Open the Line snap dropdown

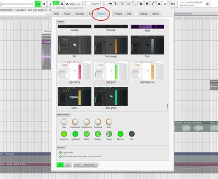click(x=75, y=4)
